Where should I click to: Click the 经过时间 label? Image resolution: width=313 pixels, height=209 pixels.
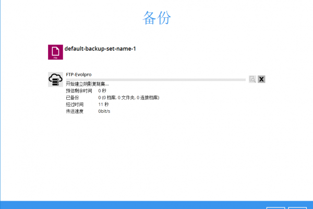tap(75, 104)
